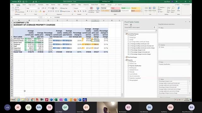Toggle bold formatting in the Font group
202x113 pixels.
pyautogui.click(x=27, y=11)
